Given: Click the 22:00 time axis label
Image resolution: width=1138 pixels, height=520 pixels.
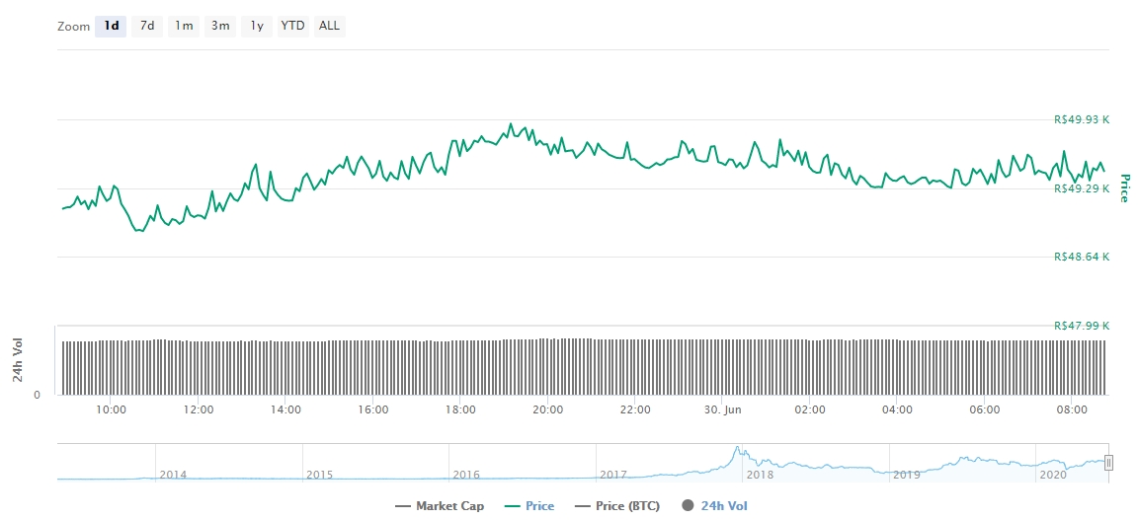Looking at the screenshot, I should 635,409.
